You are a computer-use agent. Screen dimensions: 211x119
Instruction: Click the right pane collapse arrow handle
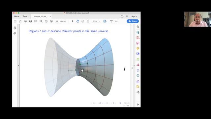pos(134,65)
